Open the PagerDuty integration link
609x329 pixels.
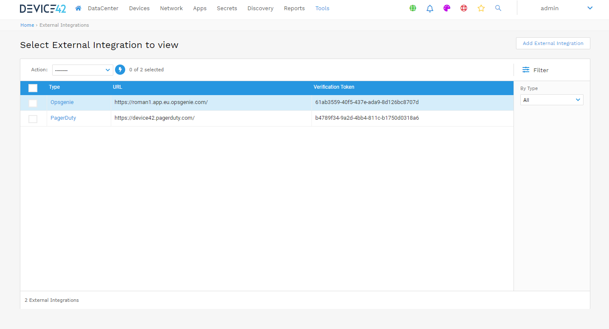(x=63, y=118)
